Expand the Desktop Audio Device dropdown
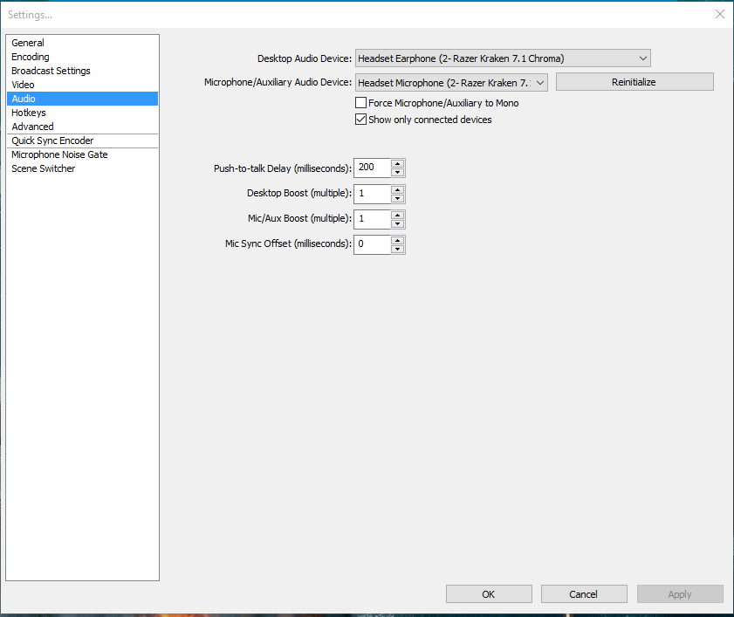 point(503,58)
